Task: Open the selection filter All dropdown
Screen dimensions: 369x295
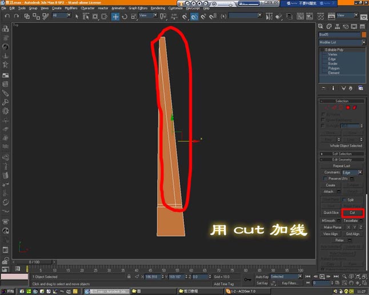Action: tap(62, 15)
